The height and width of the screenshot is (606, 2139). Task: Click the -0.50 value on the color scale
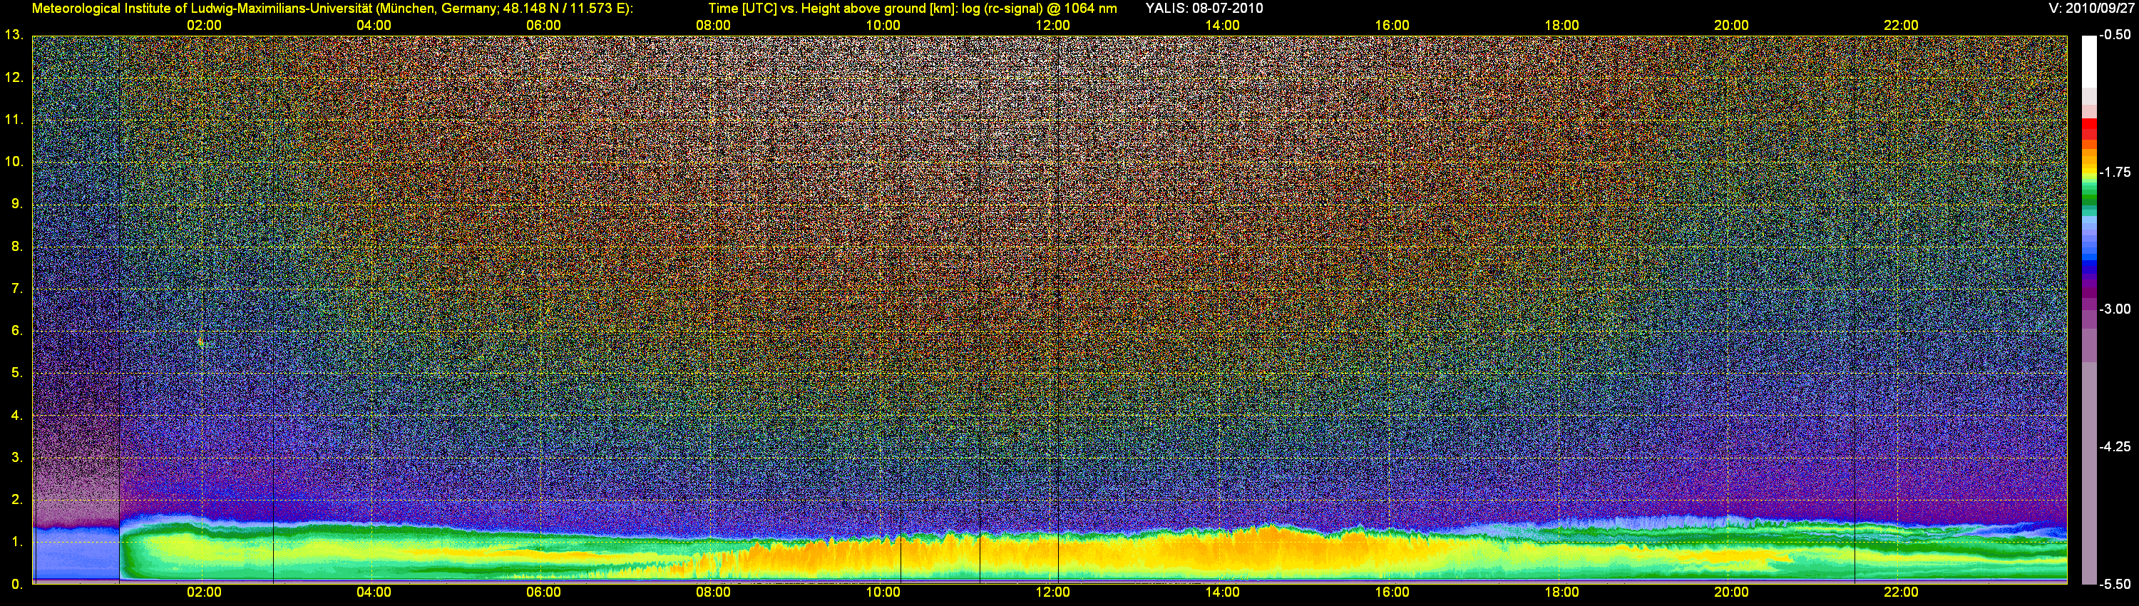[x=2114, y=35]
